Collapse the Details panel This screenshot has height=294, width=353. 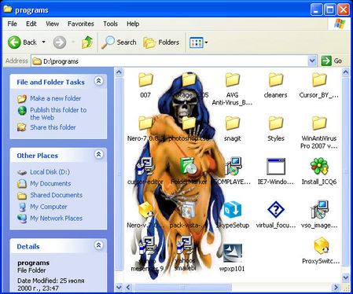[98, 245]
